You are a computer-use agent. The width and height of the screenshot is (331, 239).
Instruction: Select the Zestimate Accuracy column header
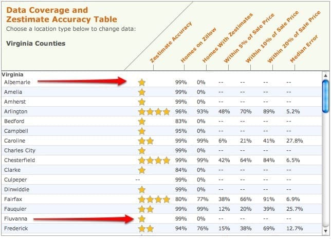click(x=171, y=42)
